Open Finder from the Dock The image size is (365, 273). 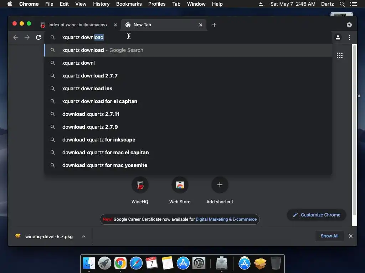coord(89,263)
